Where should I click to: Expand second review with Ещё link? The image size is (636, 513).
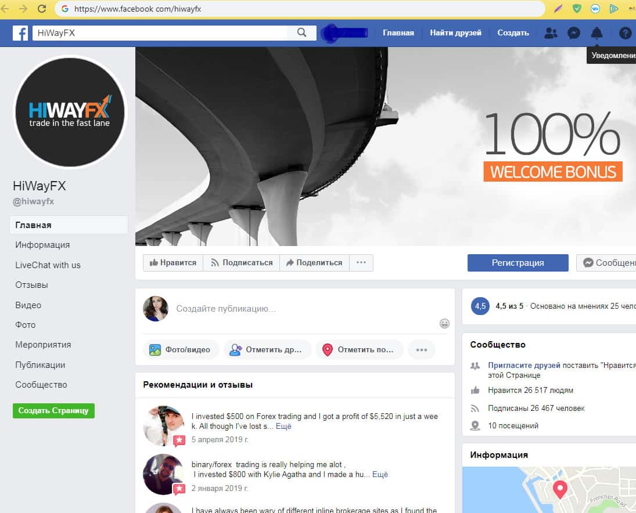pyautogui.click(x=380, y=475)
